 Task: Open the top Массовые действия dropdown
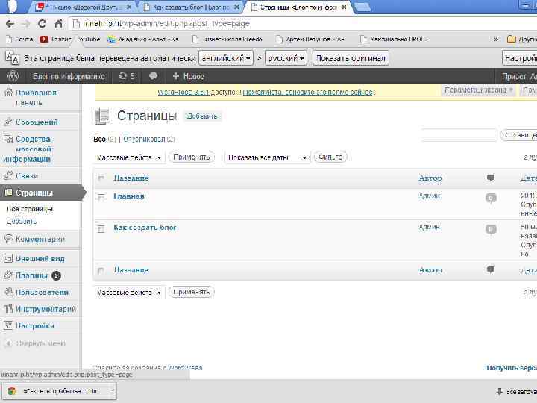[x=129, y=157]
